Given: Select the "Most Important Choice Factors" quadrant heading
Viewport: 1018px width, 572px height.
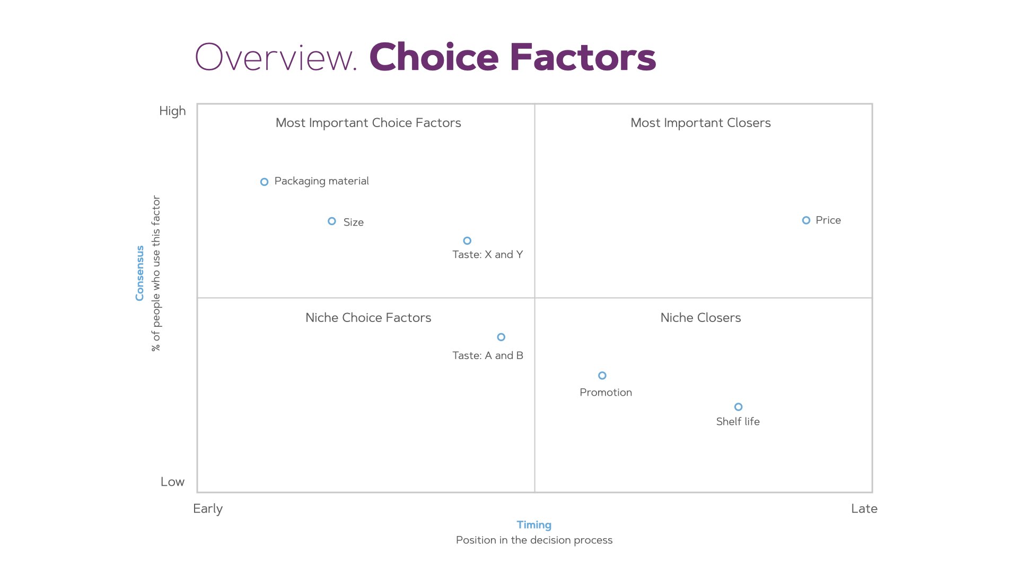Looking at the screenshot, I should [x=368, y=123].
